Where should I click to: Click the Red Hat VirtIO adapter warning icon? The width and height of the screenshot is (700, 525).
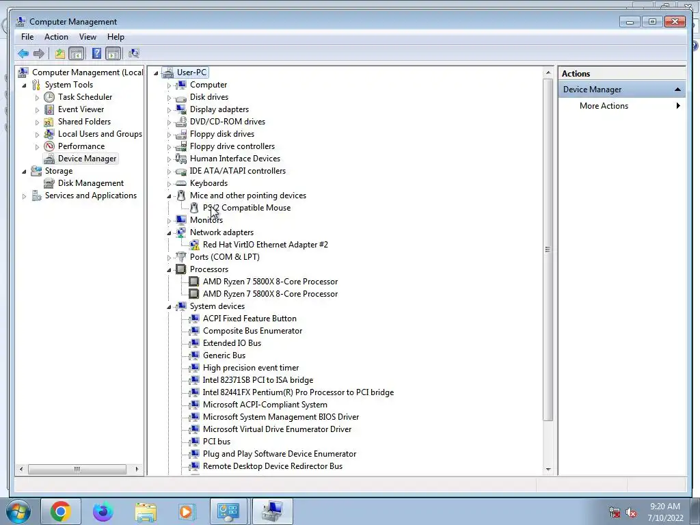(x=194, y=245)
